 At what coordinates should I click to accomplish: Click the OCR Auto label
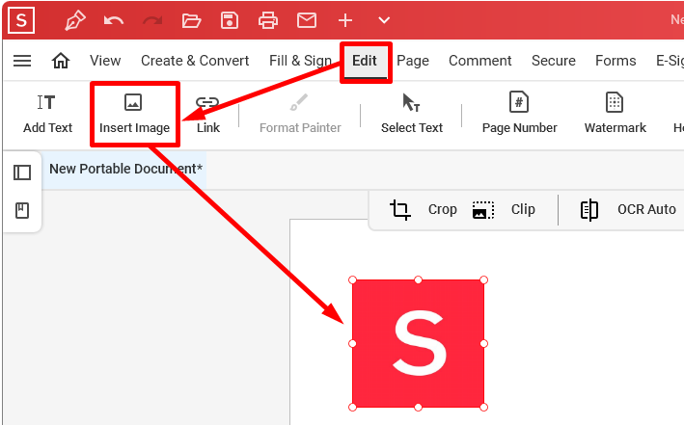(x=646, y=210)
